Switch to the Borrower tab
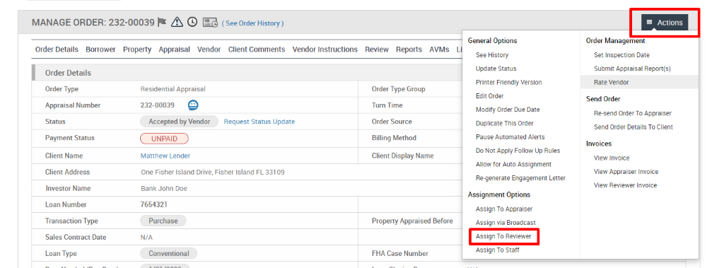Image resolution: width=724 pixels, height=268 pixels. pos(100,49)
